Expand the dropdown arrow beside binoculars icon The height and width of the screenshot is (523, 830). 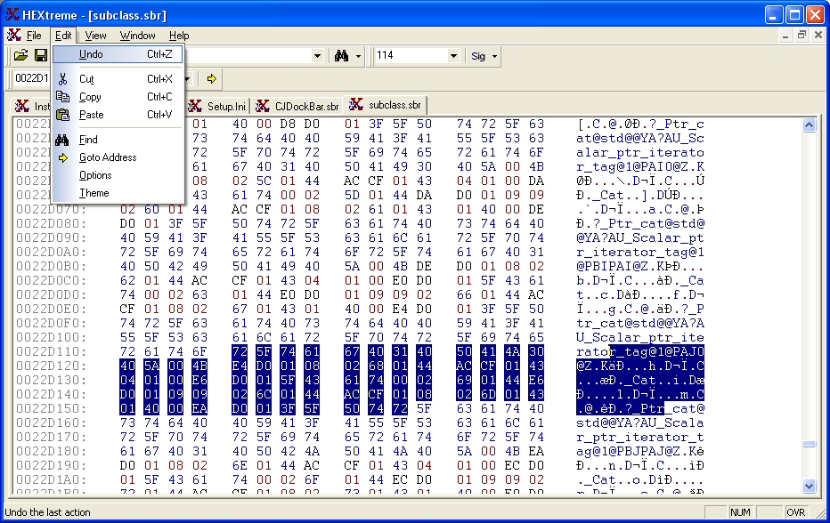coord(358,56)
